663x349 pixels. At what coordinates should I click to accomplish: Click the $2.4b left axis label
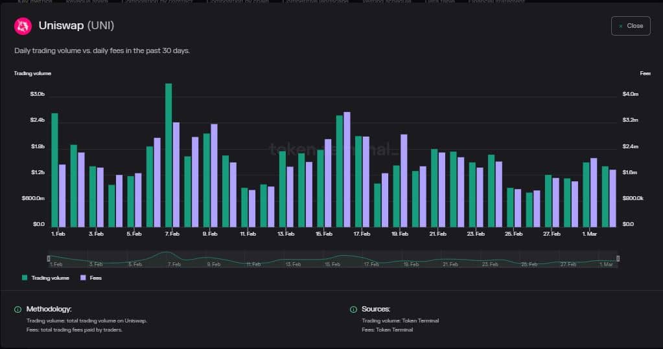click(37, 120)
